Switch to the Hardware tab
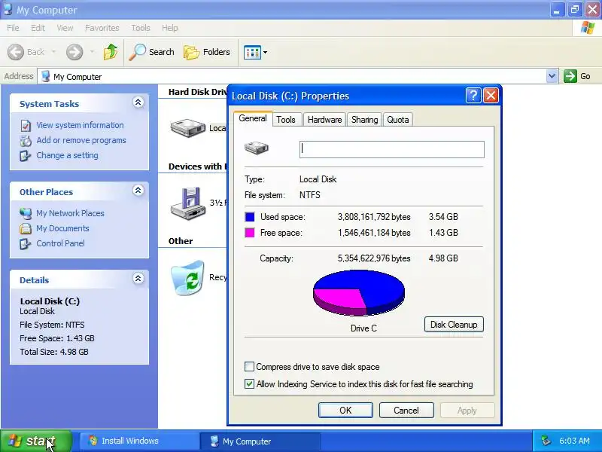The image size is (602, 452). pos(324,120)
